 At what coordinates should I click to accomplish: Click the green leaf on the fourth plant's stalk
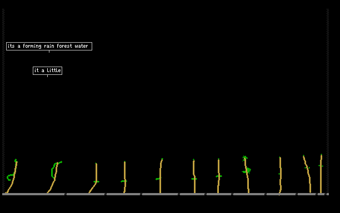123,181
